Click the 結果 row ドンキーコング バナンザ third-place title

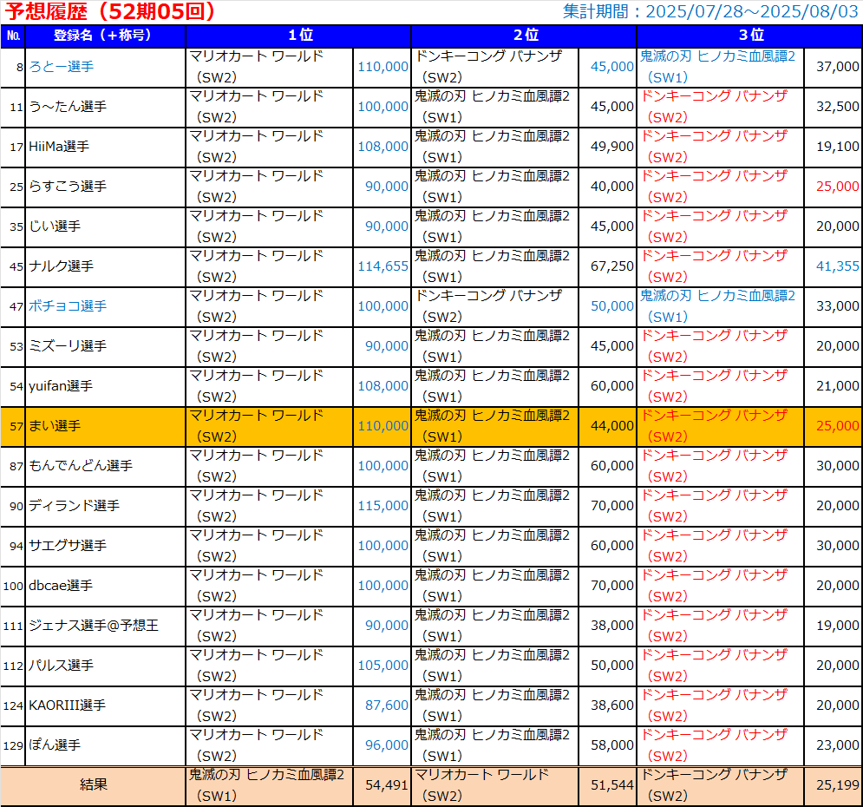pos(715,785)
